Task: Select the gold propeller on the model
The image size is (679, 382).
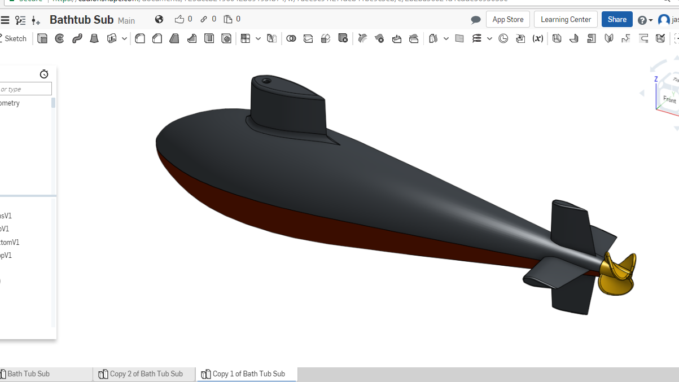Action: pos(617,275)
